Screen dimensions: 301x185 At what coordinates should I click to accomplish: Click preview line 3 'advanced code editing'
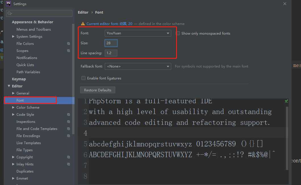pos(131,123)
